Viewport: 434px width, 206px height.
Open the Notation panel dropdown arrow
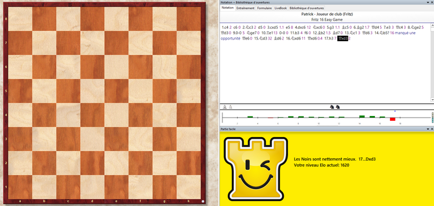[428, 2]
